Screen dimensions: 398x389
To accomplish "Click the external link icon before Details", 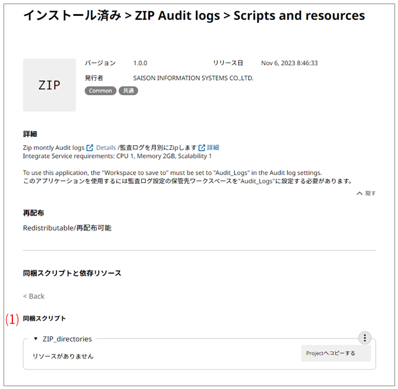I will (x=90, y=147).
